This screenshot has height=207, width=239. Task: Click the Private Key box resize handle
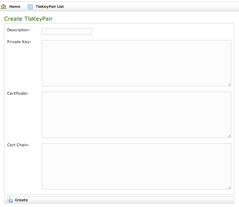(x=229, y=84)
